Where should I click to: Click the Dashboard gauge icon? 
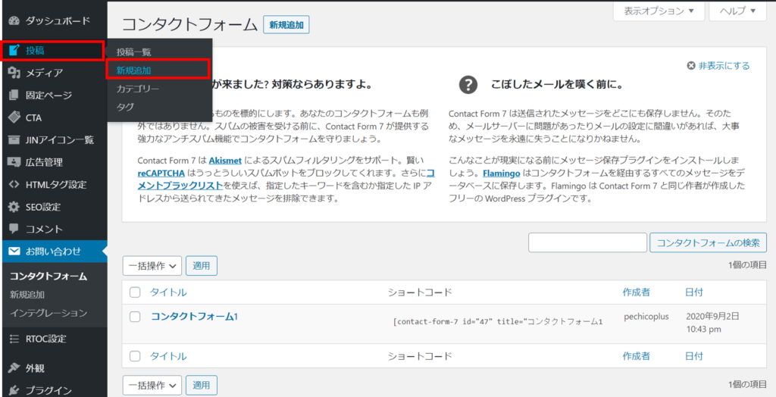coord(14,20)
